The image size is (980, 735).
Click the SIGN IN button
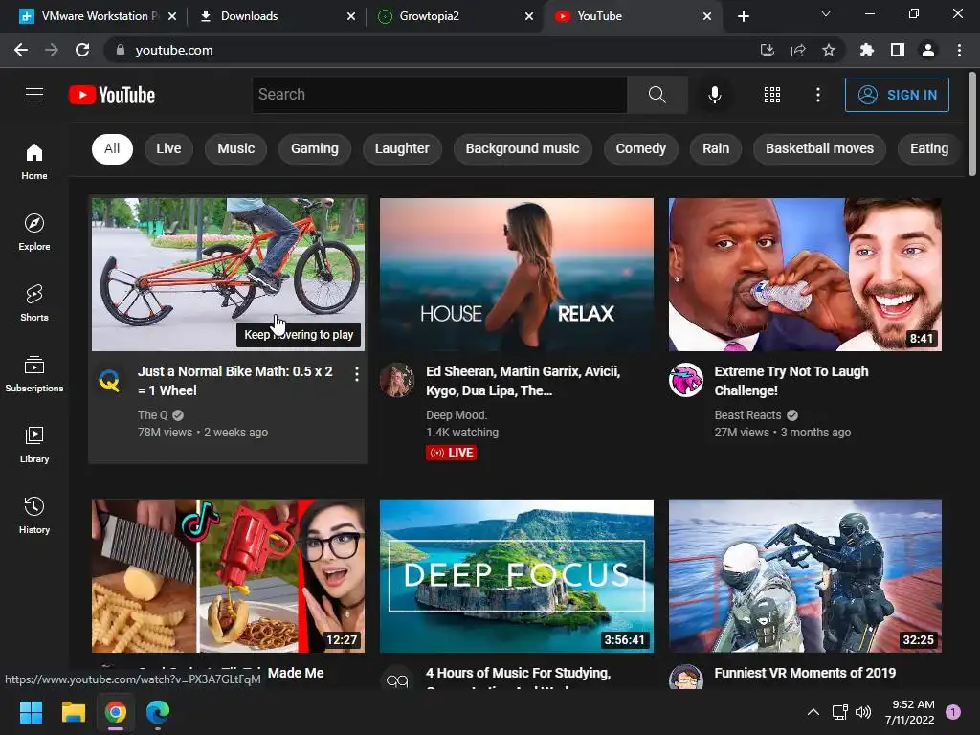tap(897, 95)
